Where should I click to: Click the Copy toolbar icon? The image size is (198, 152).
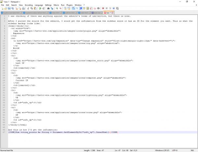point(32,8)
